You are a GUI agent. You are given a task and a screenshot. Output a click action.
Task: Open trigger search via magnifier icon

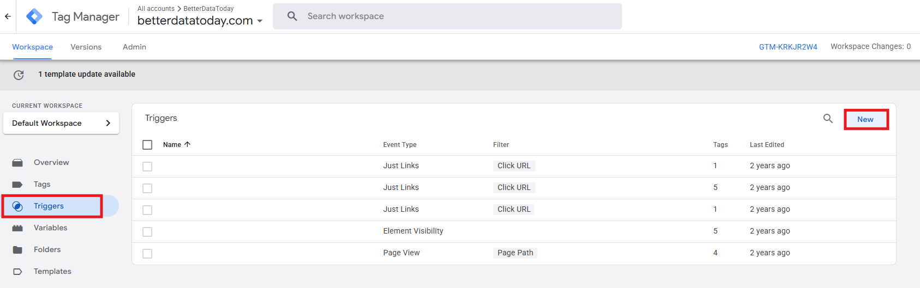(x=828, y=119)
